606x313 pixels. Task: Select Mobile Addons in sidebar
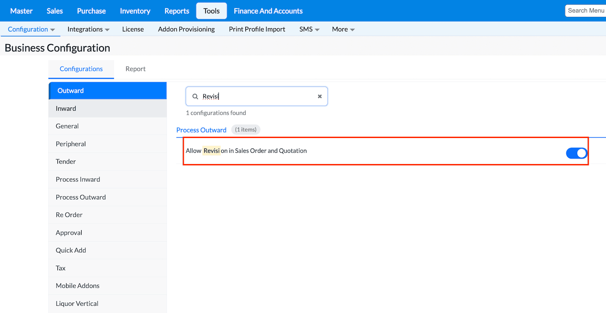coord(78,286)
